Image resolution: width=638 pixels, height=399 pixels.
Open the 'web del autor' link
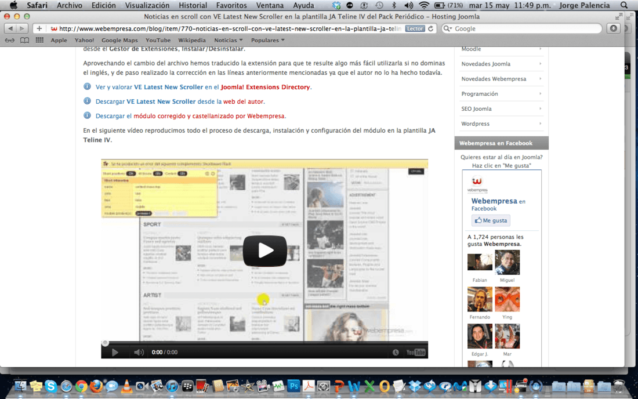coord(244,101)
